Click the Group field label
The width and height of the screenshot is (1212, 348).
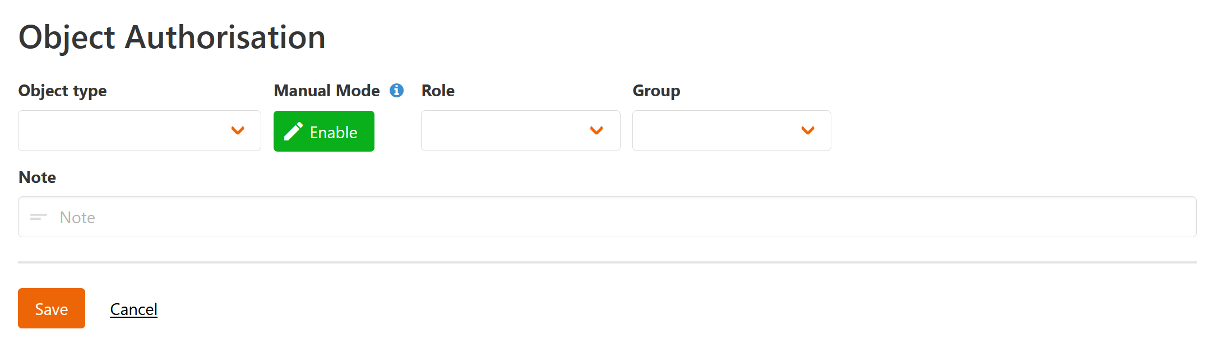[656, 91]
